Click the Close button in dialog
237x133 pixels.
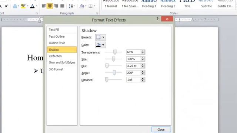(161, 130)
